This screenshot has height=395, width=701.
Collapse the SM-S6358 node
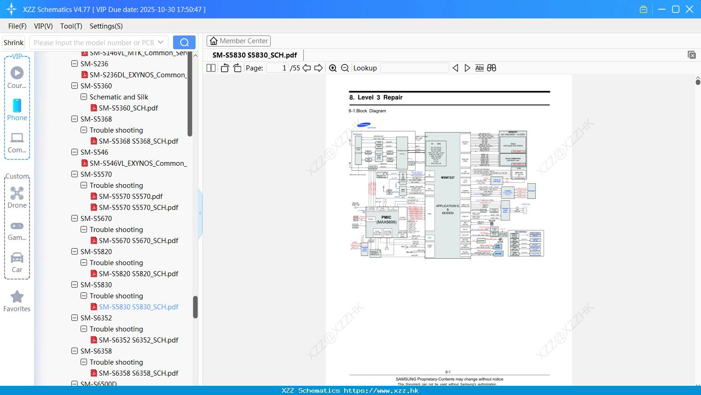75,351
